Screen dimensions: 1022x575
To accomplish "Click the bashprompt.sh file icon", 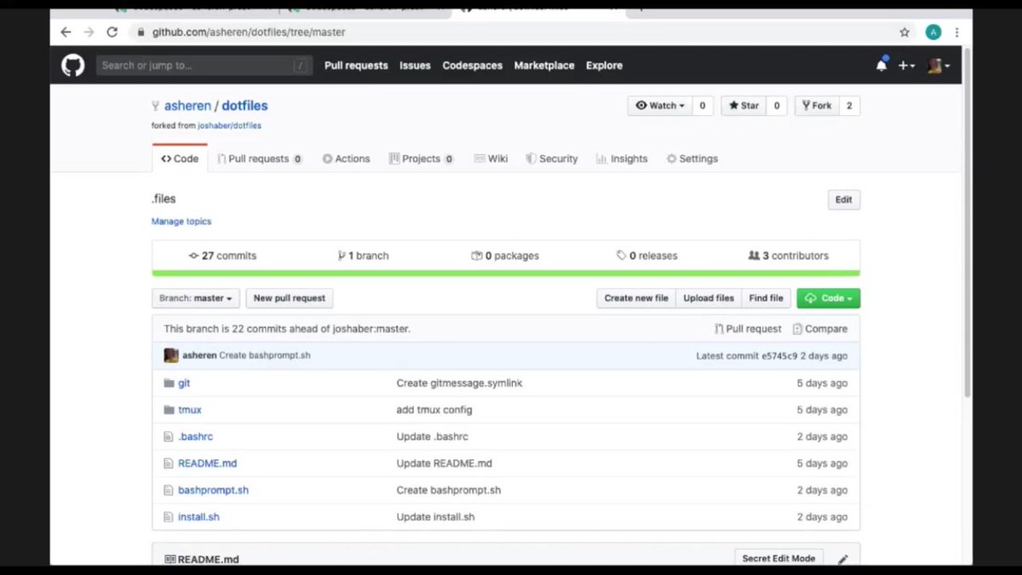I will [x=169, y=491].
